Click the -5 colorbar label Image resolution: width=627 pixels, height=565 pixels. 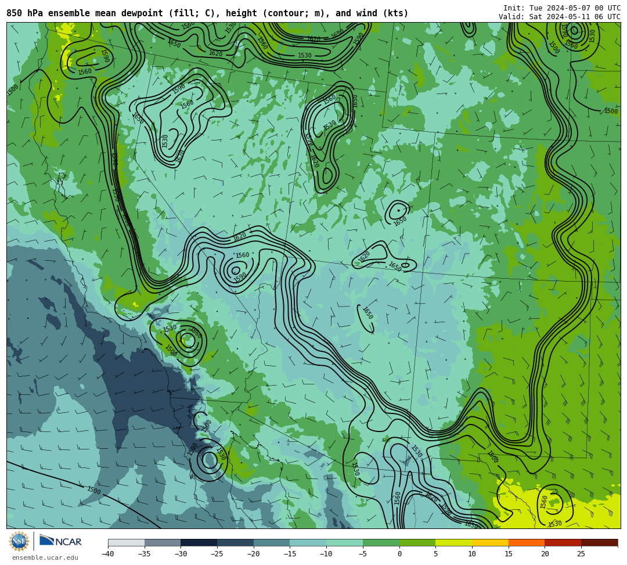coord(362,554)
